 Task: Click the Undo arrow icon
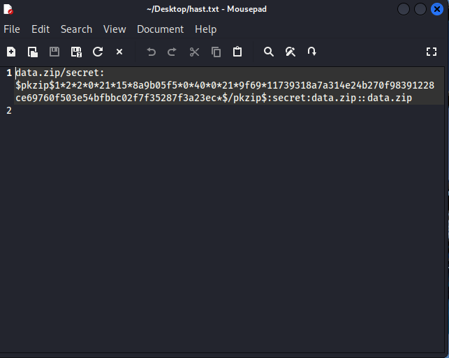pyautogui.click(x=152, y=52)
